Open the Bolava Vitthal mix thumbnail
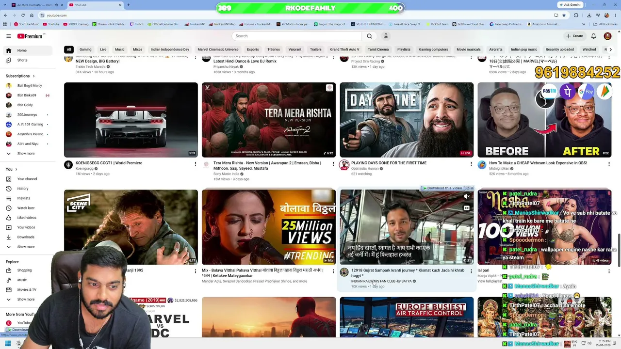 coord(269,227)
